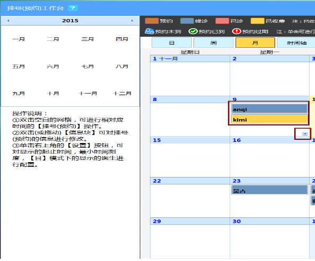Click the red 预约过期 warning icon
315x261 pixels.
[x=237, y=31]
